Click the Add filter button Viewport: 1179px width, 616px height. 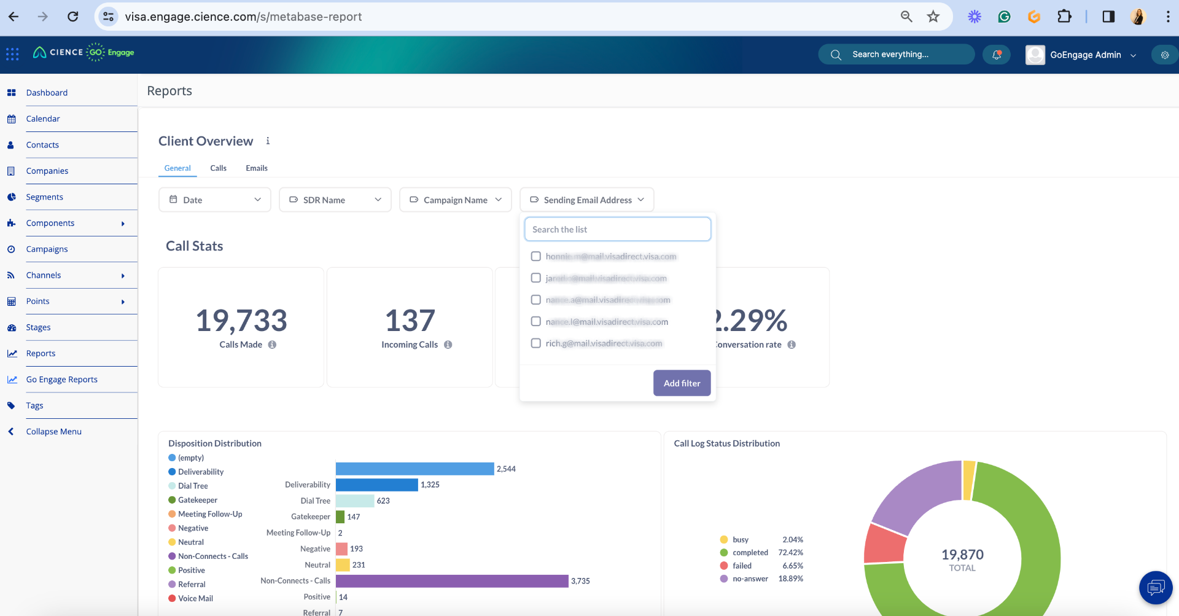point(682,383)
